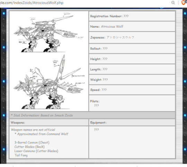Click the "Weapons:" header

click(18, 123)
